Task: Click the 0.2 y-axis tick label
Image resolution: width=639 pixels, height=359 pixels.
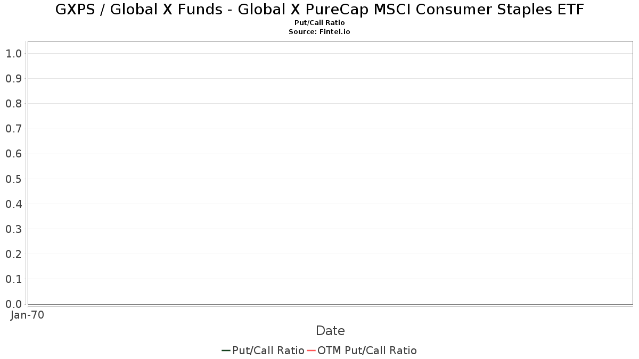Action: tap(13, 254)
